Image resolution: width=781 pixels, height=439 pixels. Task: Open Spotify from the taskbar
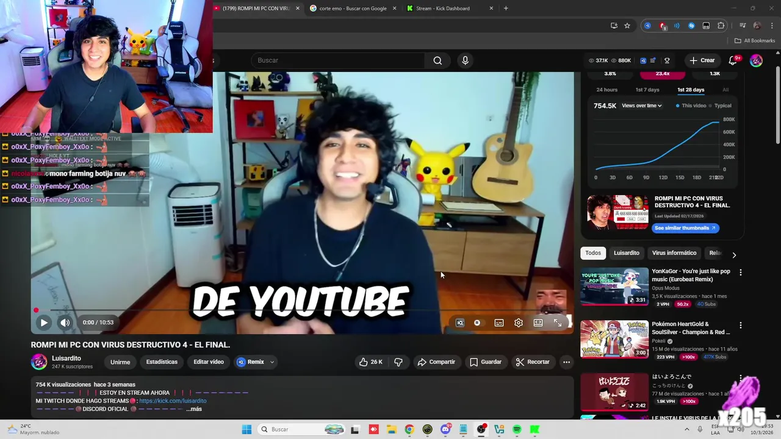(x=517, y=429)
